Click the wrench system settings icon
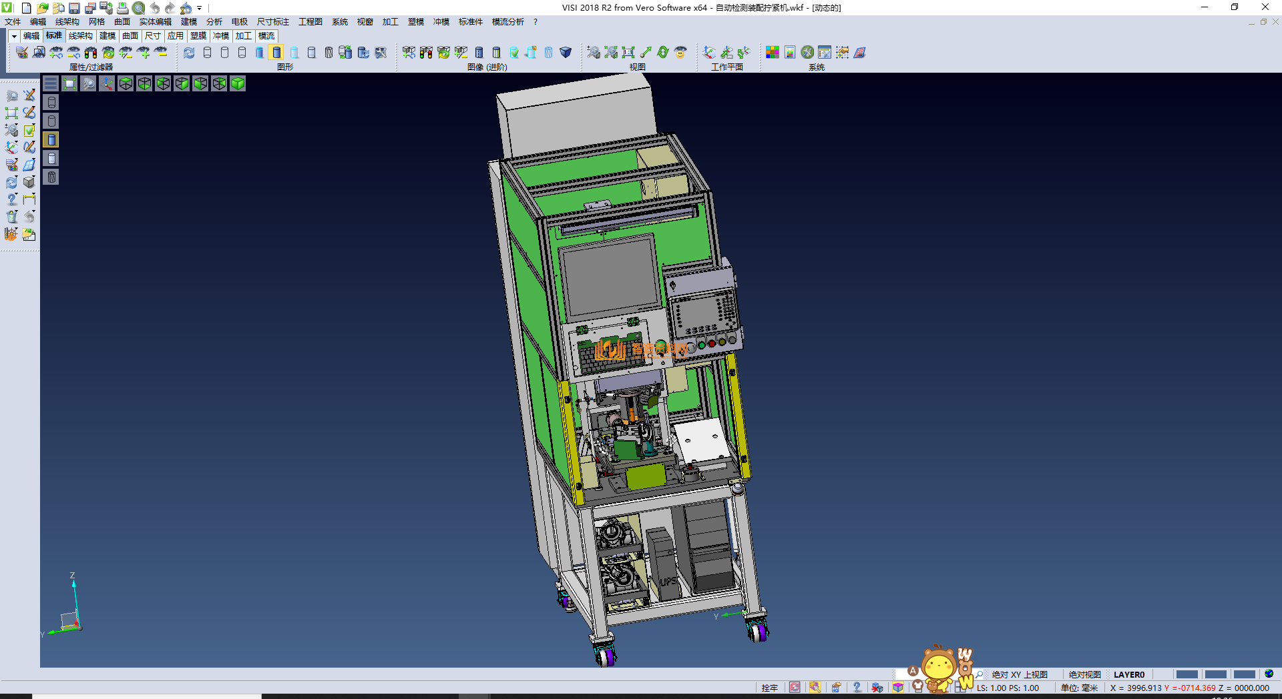This screenshot has width=1282, height=699. pos(807,52)
